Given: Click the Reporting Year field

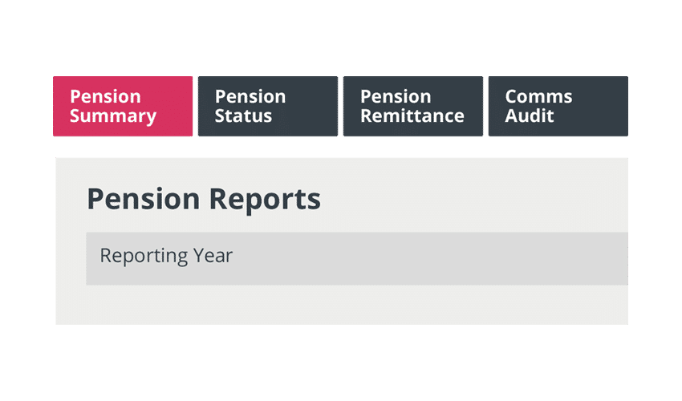Looking at the screenshot, I should (356, 258).
